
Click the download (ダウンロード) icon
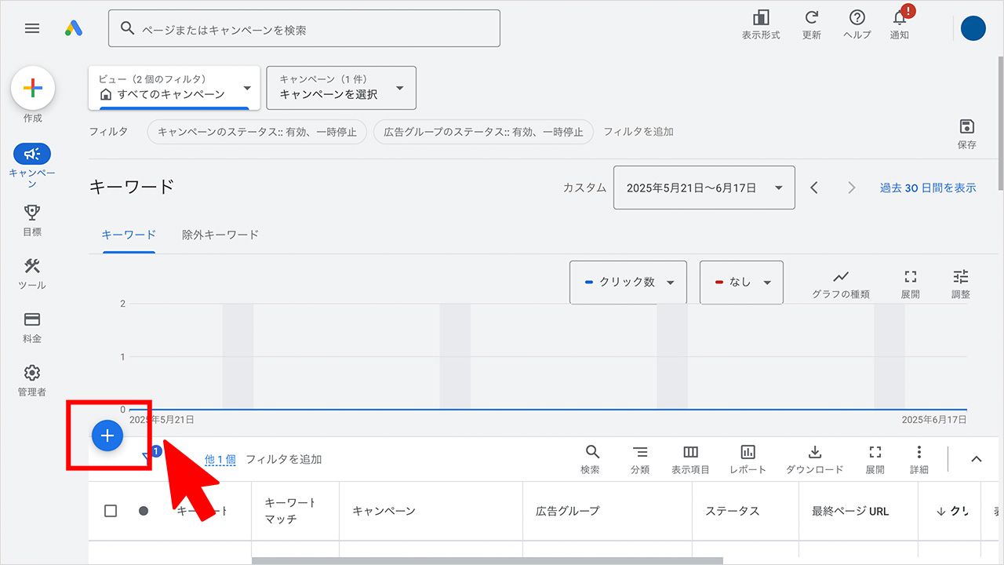814,453
